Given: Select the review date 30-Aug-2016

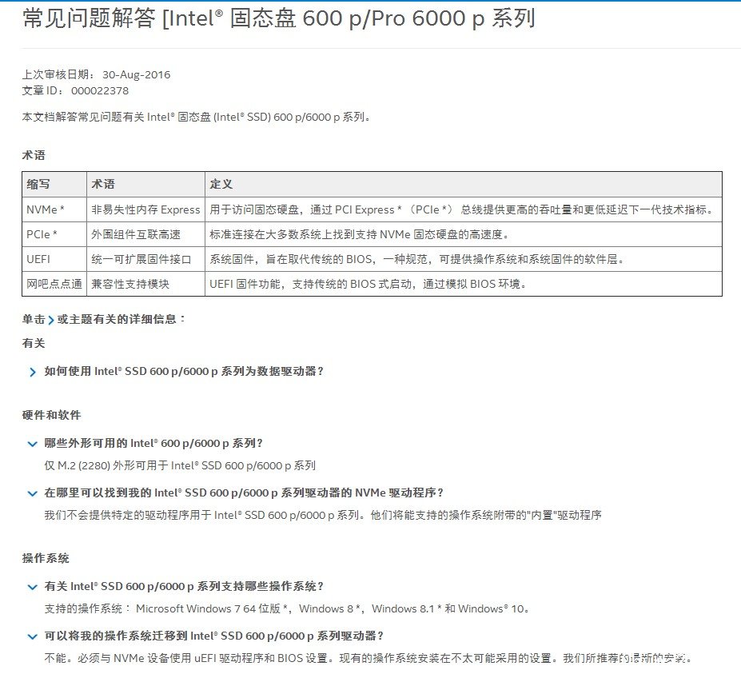Looking at the screenshot, I should [136, 74].
